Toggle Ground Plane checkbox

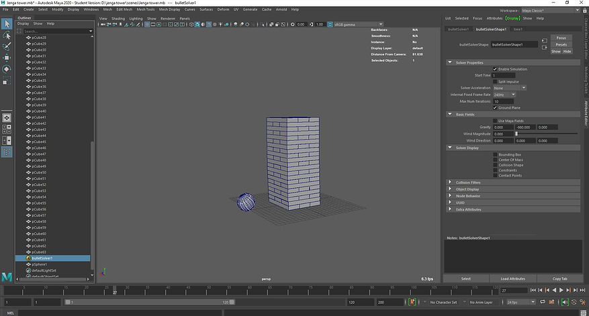495,108
